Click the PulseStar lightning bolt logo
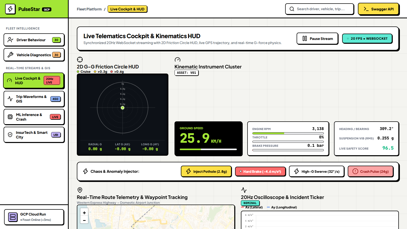This screenshot has width=407, height=229. tap(10, 9)
